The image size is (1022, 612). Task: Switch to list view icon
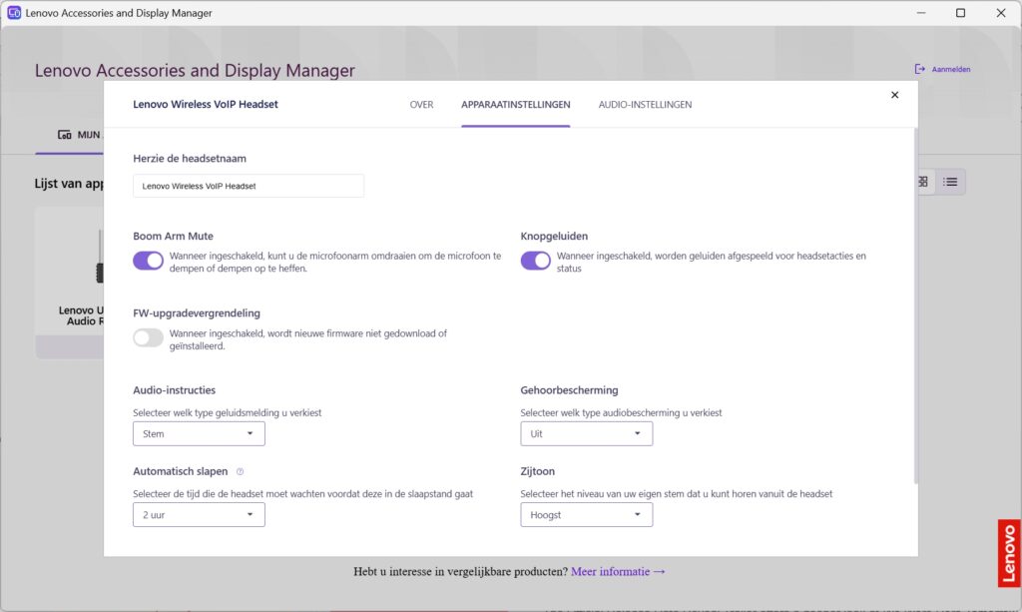coord(950,182)
